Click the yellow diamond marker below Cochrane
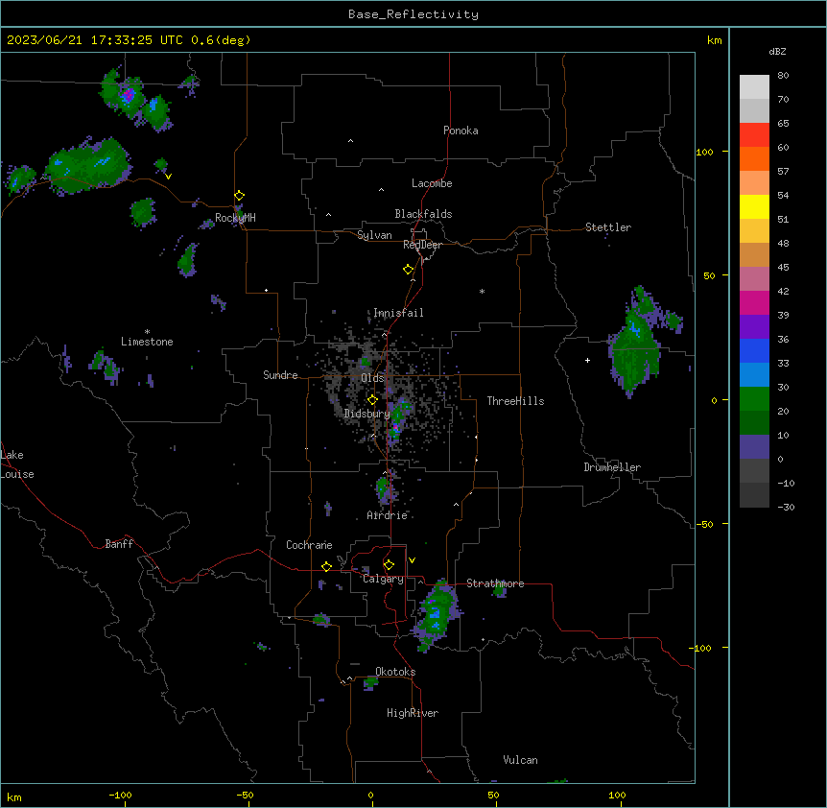 [x=326, y=566]
